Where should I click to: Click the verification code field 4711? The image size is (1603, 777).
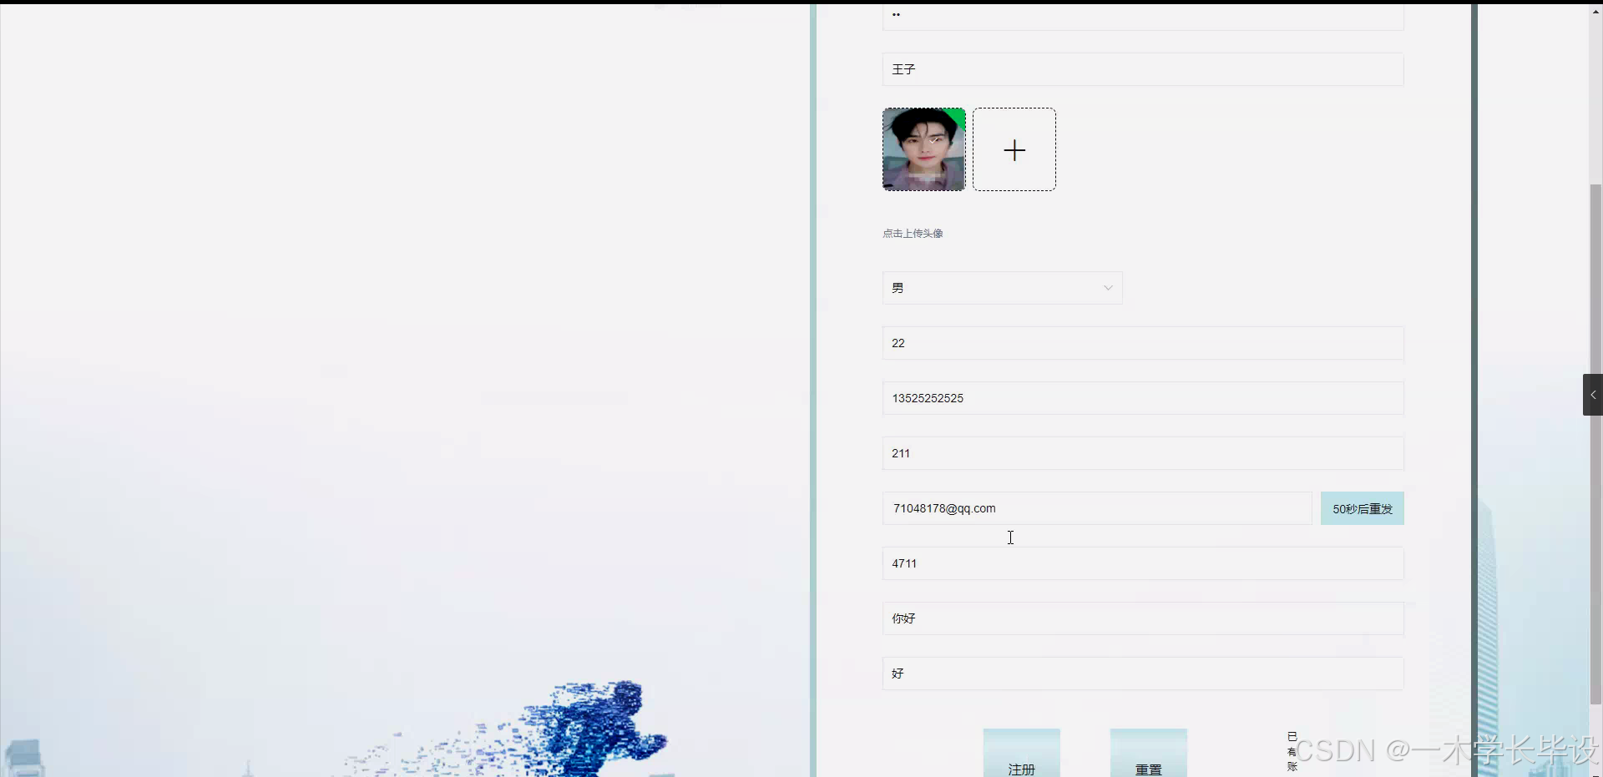point(1142,563)
